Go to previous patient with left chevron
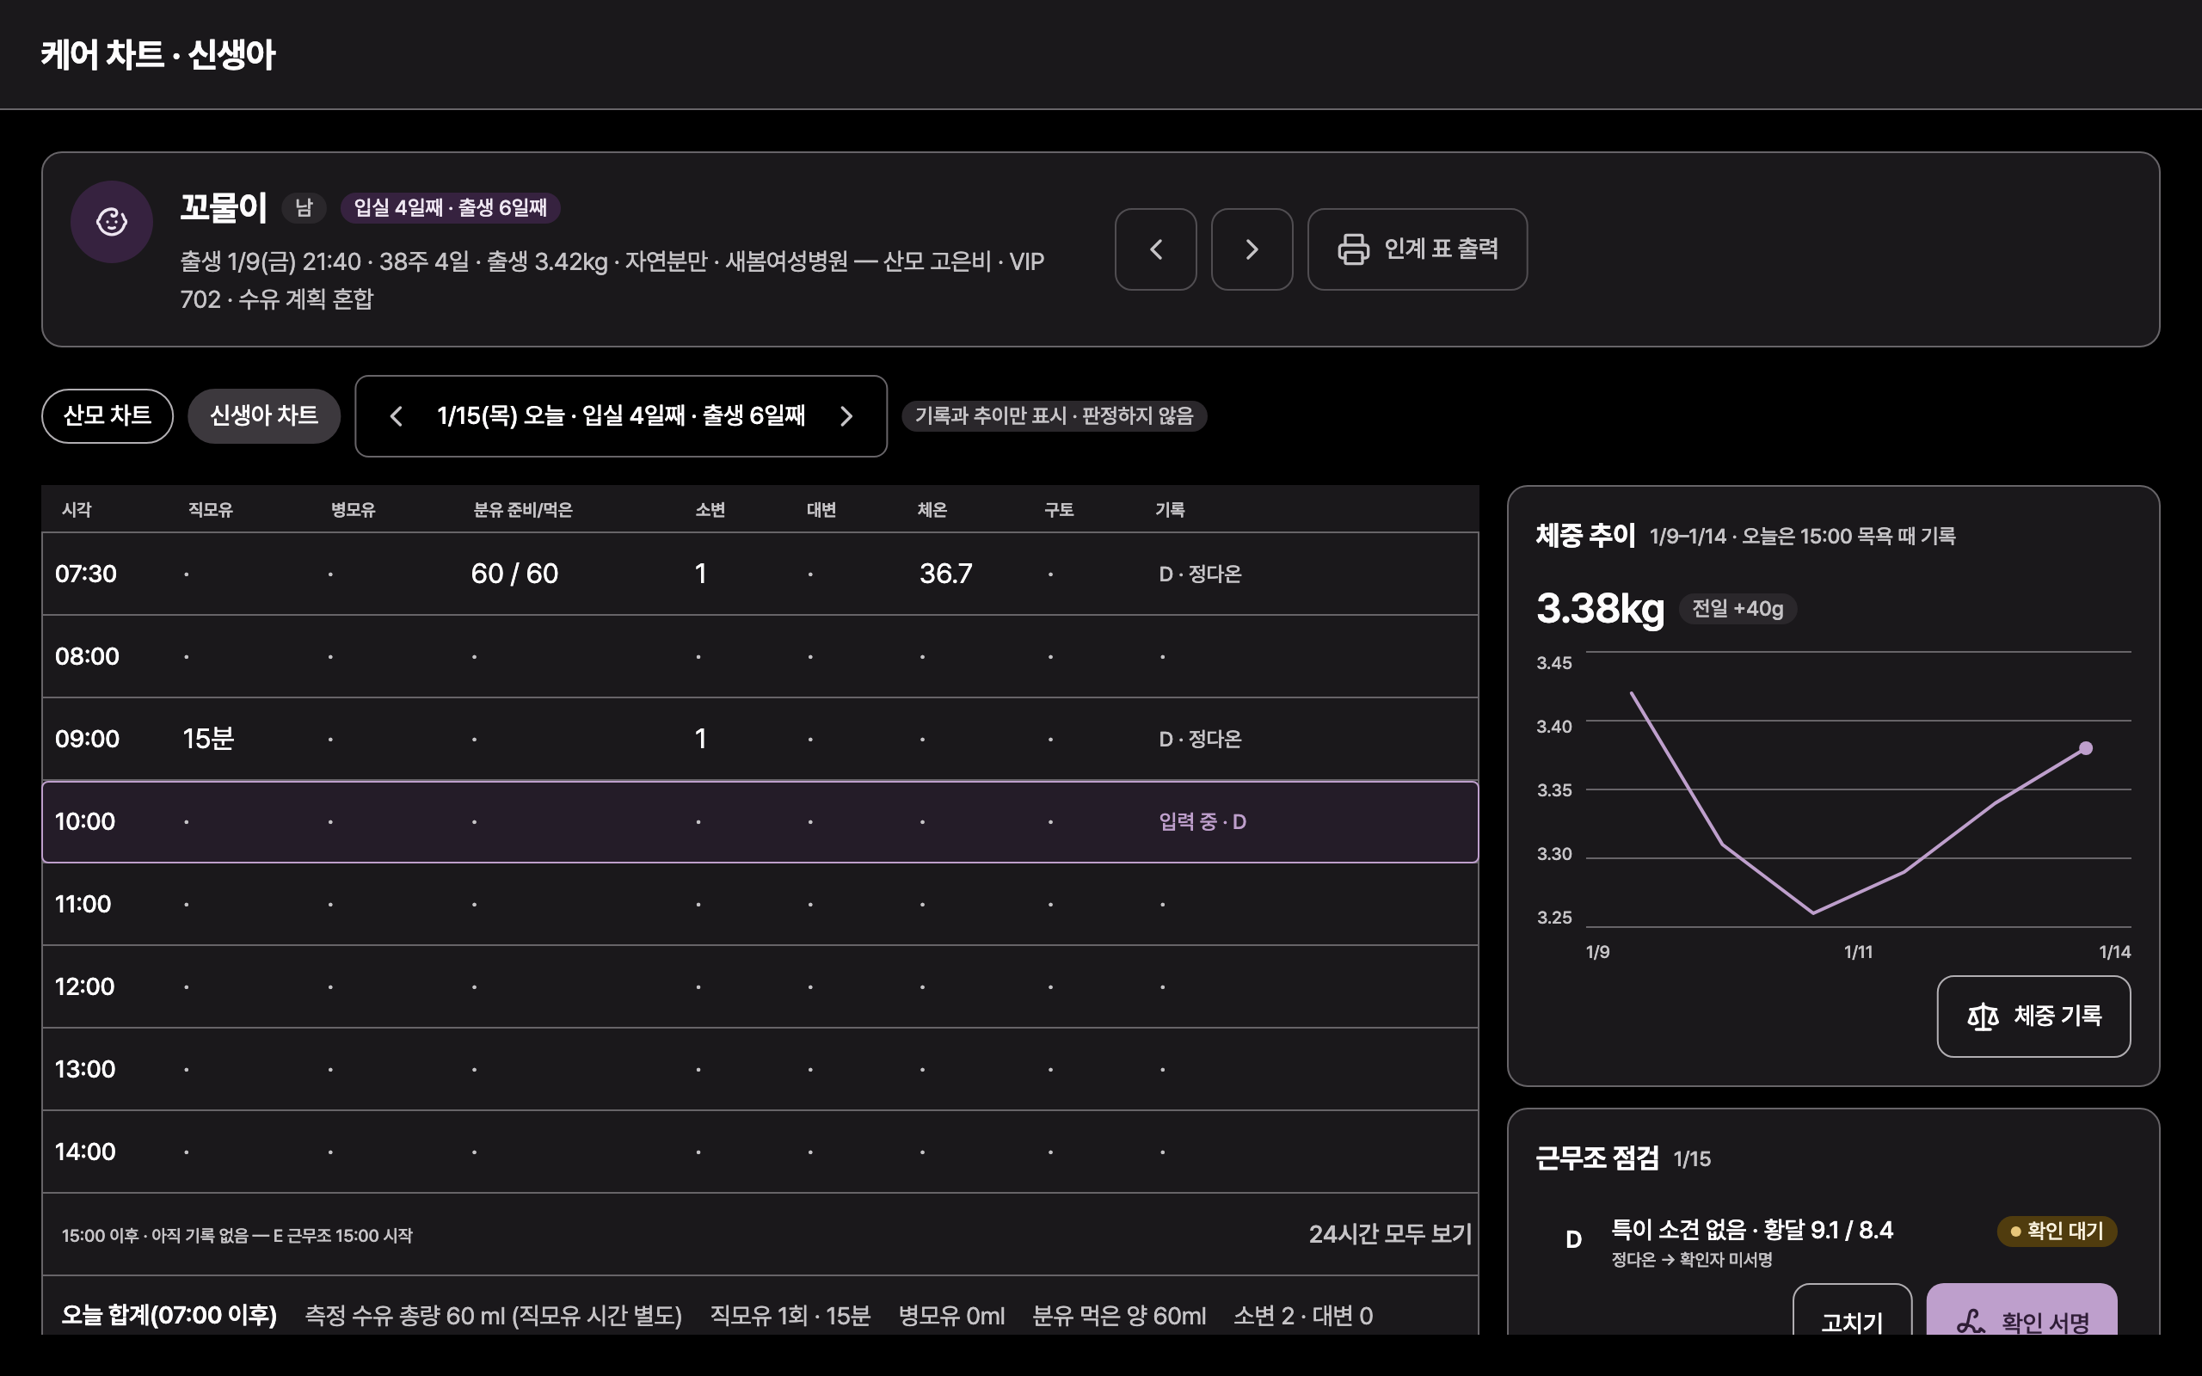This screenshot has height=1376, width=2202. click(1155, 249)
